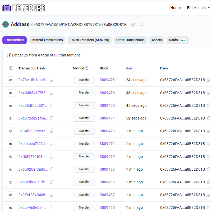The image size is (212, 212).
Task: Copy the address 0x63726FAA3A591E17e2BD28819731573a8B32D81B
Action: 133,24
